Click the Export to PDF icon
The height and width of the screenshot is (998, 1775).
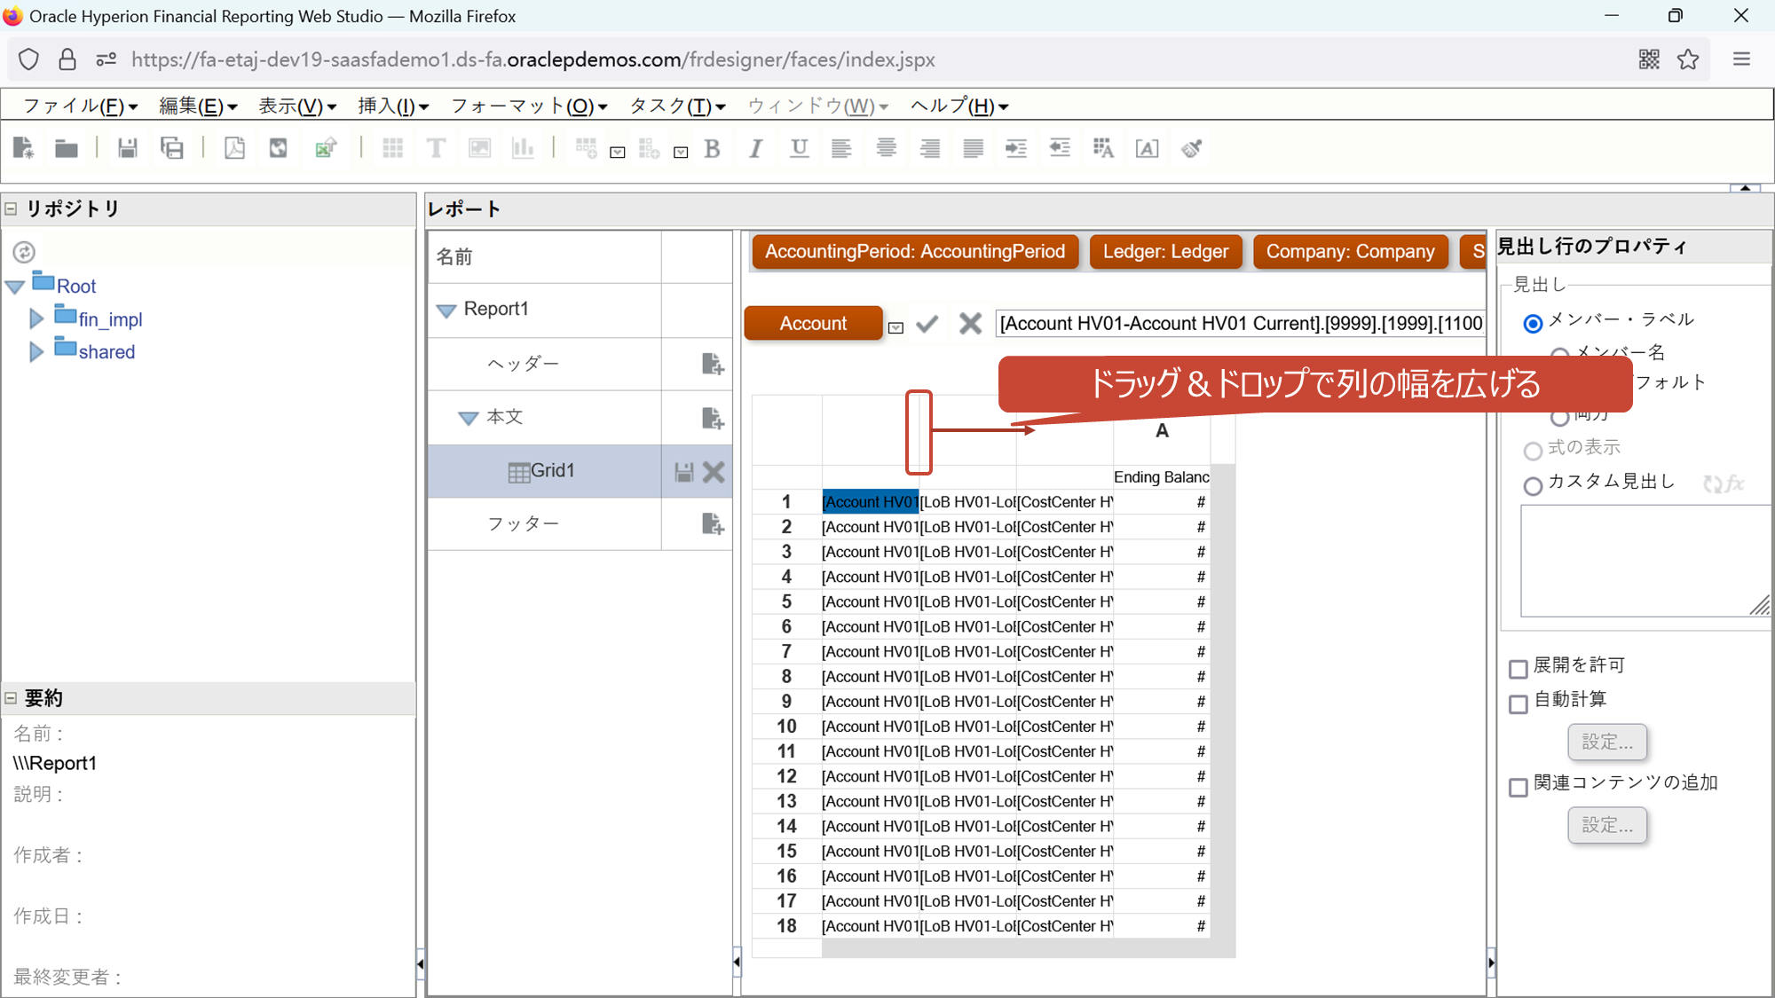[234, 148]
